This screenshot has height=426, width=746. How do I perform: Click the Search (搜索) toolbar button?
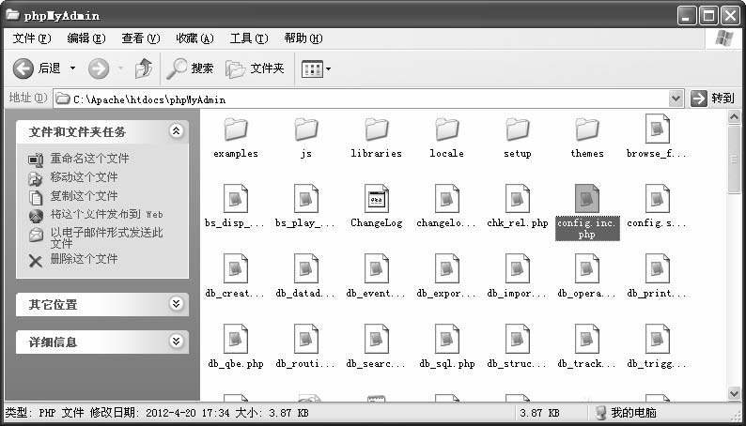[x=191, y=68]
